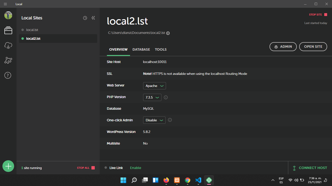Click the Local app taskbar icon

(209, 180)
